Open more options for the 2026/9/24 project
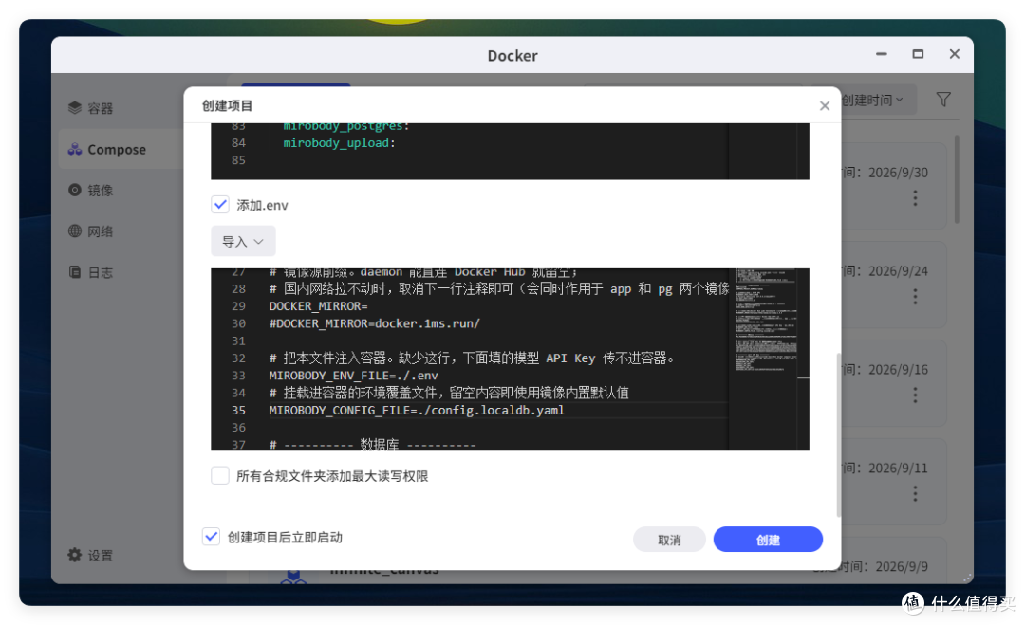Screen dimensions: 1025x625 pos(915,297)
